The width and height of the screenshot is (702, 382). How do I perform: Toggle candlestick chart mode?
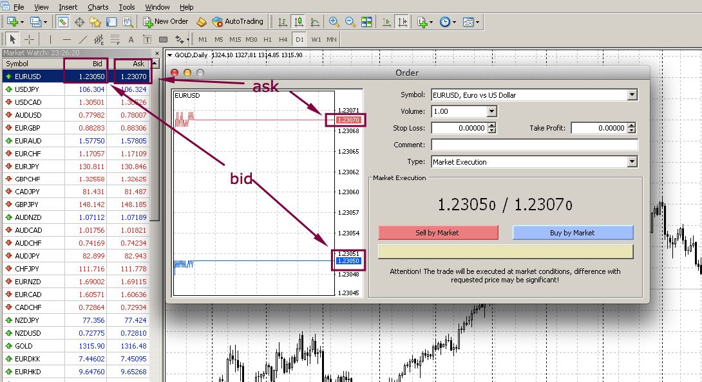click(x=298, y=21)
